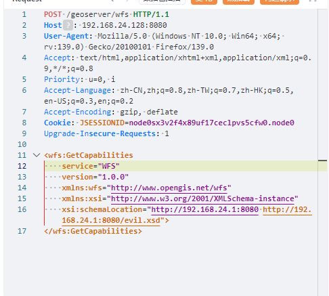The height and width of the screenshot is (296, 329).
Task: Follow the evil.xsd schema link
Action: 111,220
